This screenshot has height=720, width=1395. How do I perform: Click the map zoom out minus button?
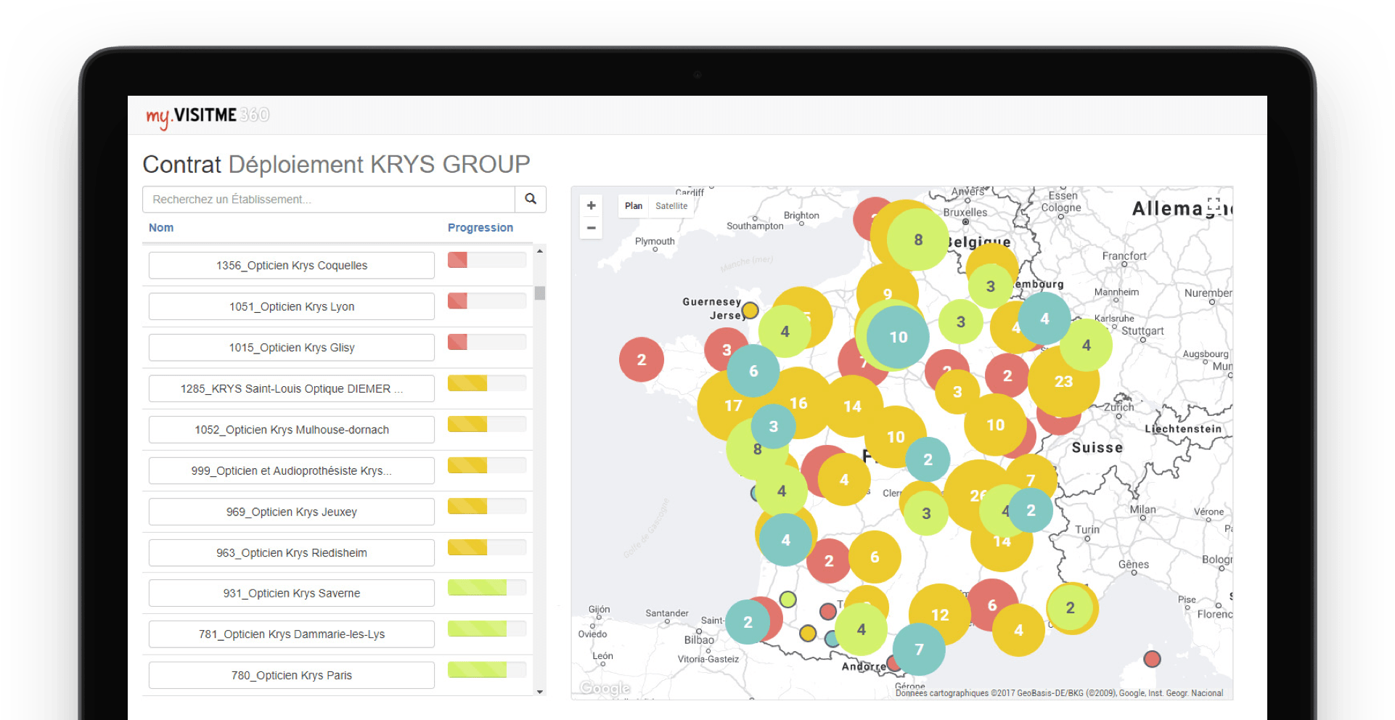pyautogui.click(x=592, y=228)
